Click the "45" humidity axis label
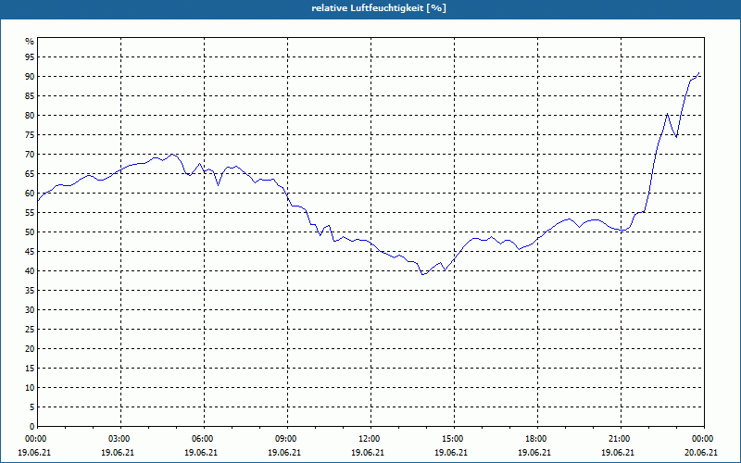The width and height of the screenshot is (741, 463). click(x=30, y=251)
